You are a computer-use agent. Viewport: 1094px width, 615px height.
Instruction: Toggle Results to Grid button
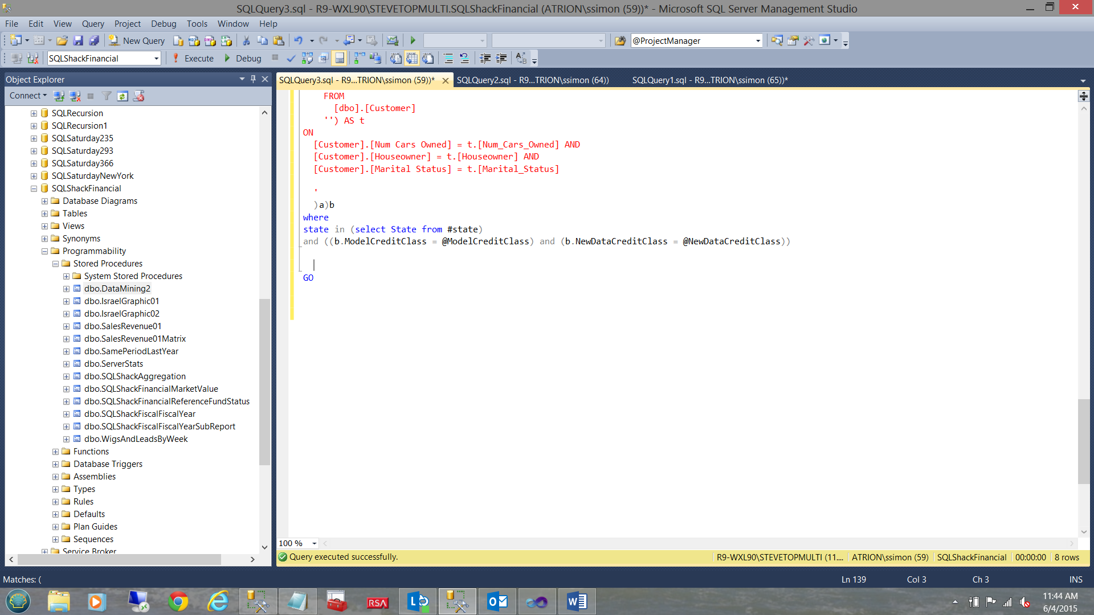pyautogui.click(x=412, y=58)
